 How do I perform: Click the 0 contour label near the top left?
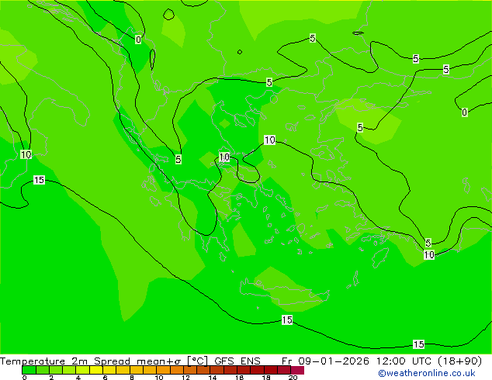[x=138, y=40]
